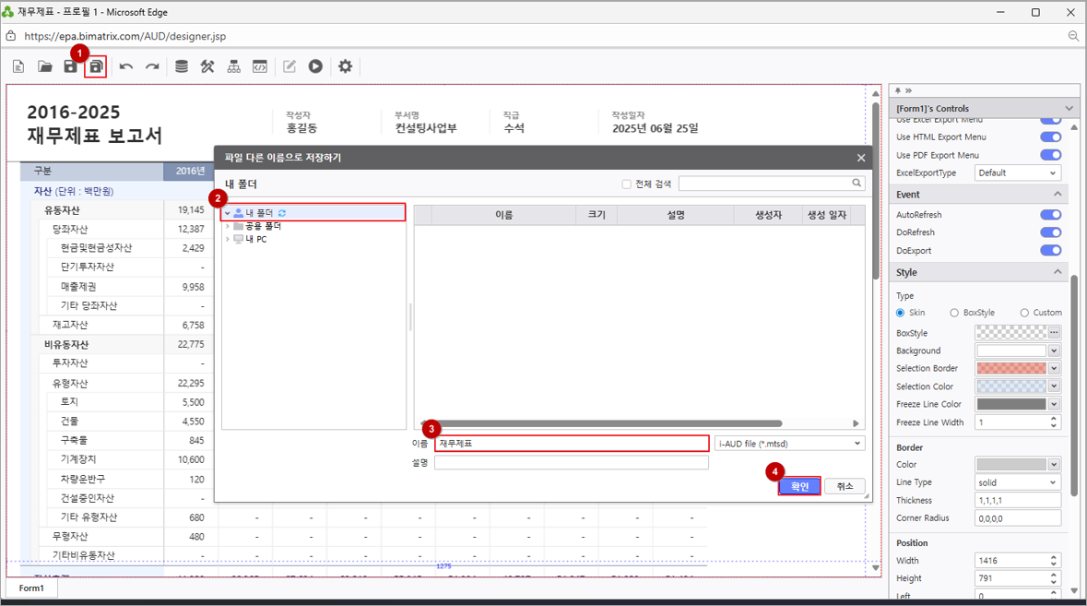
Task: Turn off Use PDF Export Menu
Action: tap(1050, 155)
